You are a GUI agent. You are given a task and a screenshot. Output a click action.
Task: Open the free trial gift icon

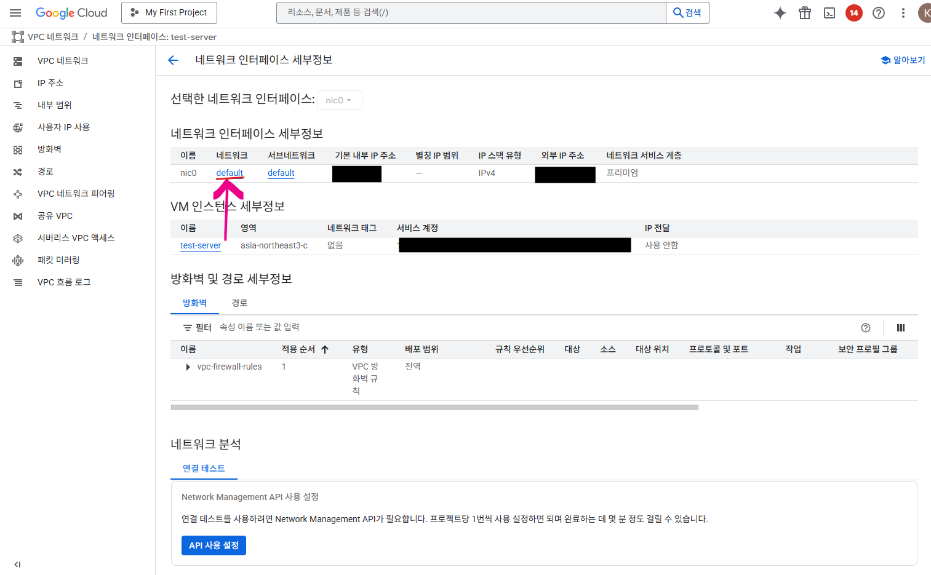[805, 13]
